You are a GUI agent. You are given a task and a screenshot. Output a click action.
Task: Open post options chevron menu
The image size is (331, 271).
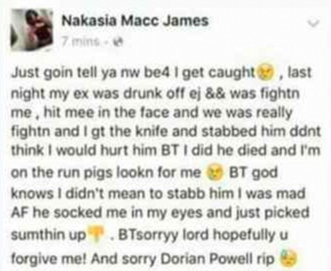click(313, 23)
